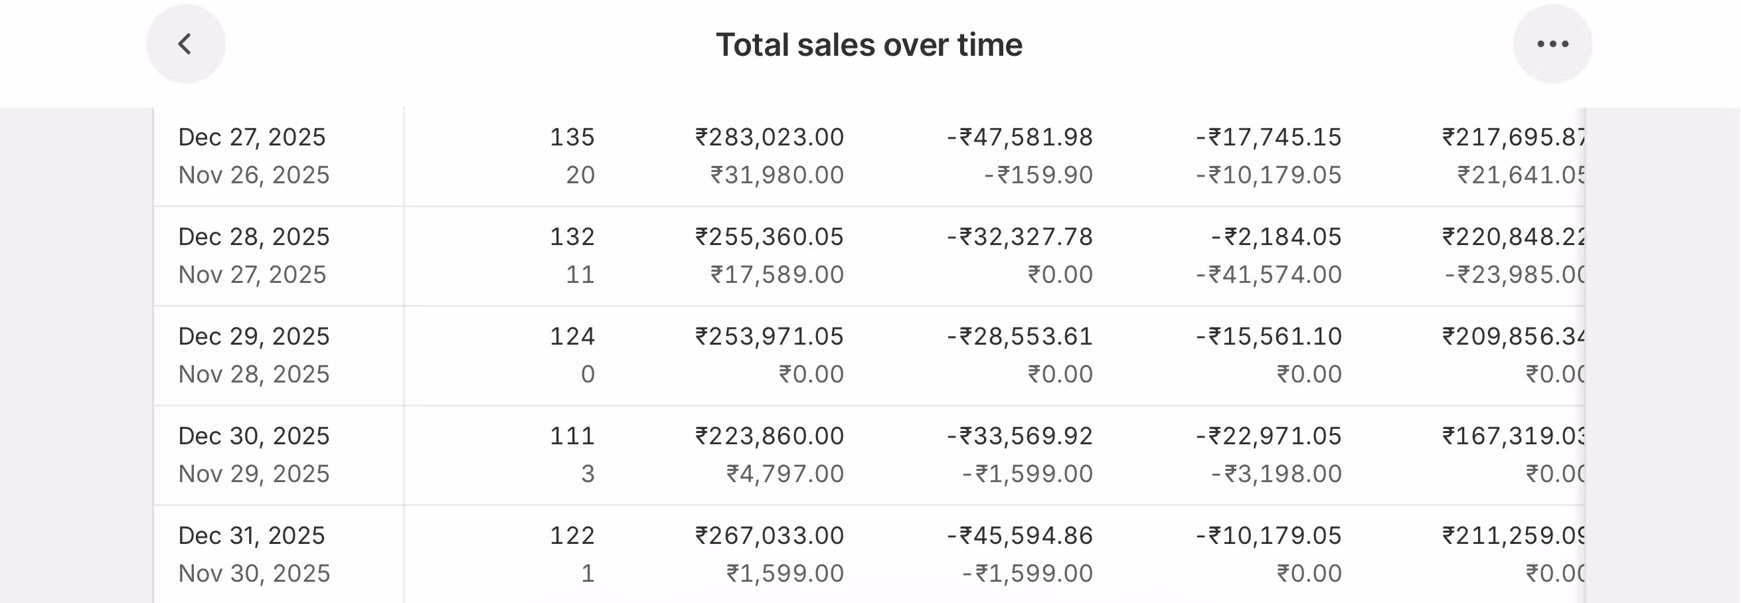The height and width of the screenshot is (603, 1741).
Task: Click the ₹255,360.05 gross sales value
Action: pyautogui.click(x=769, y=236)
